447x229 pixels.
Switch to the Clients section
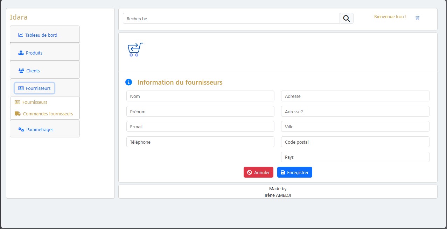(x=33, y=70)
